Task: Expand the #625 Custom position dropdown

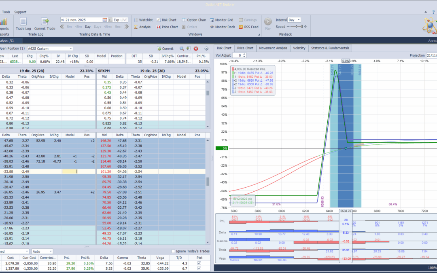Action: (x=70, y=49)
